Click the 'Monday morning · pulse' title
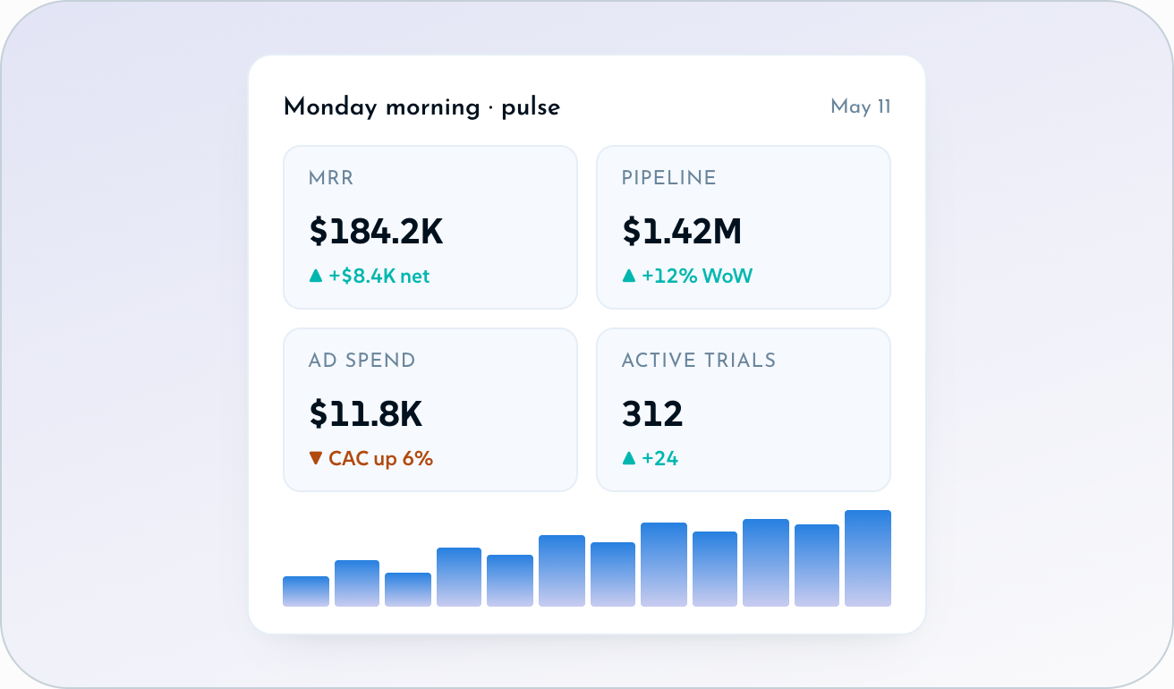The height and width of the screenshot is (689, 1174). (x=421, y=107)
